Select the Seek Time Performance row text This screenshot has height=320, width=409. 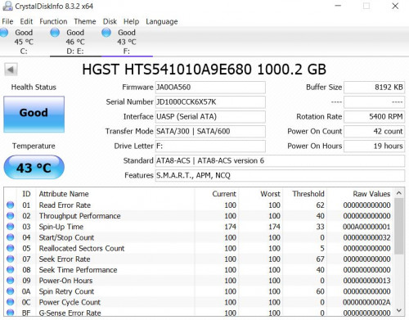pos(78,270)
